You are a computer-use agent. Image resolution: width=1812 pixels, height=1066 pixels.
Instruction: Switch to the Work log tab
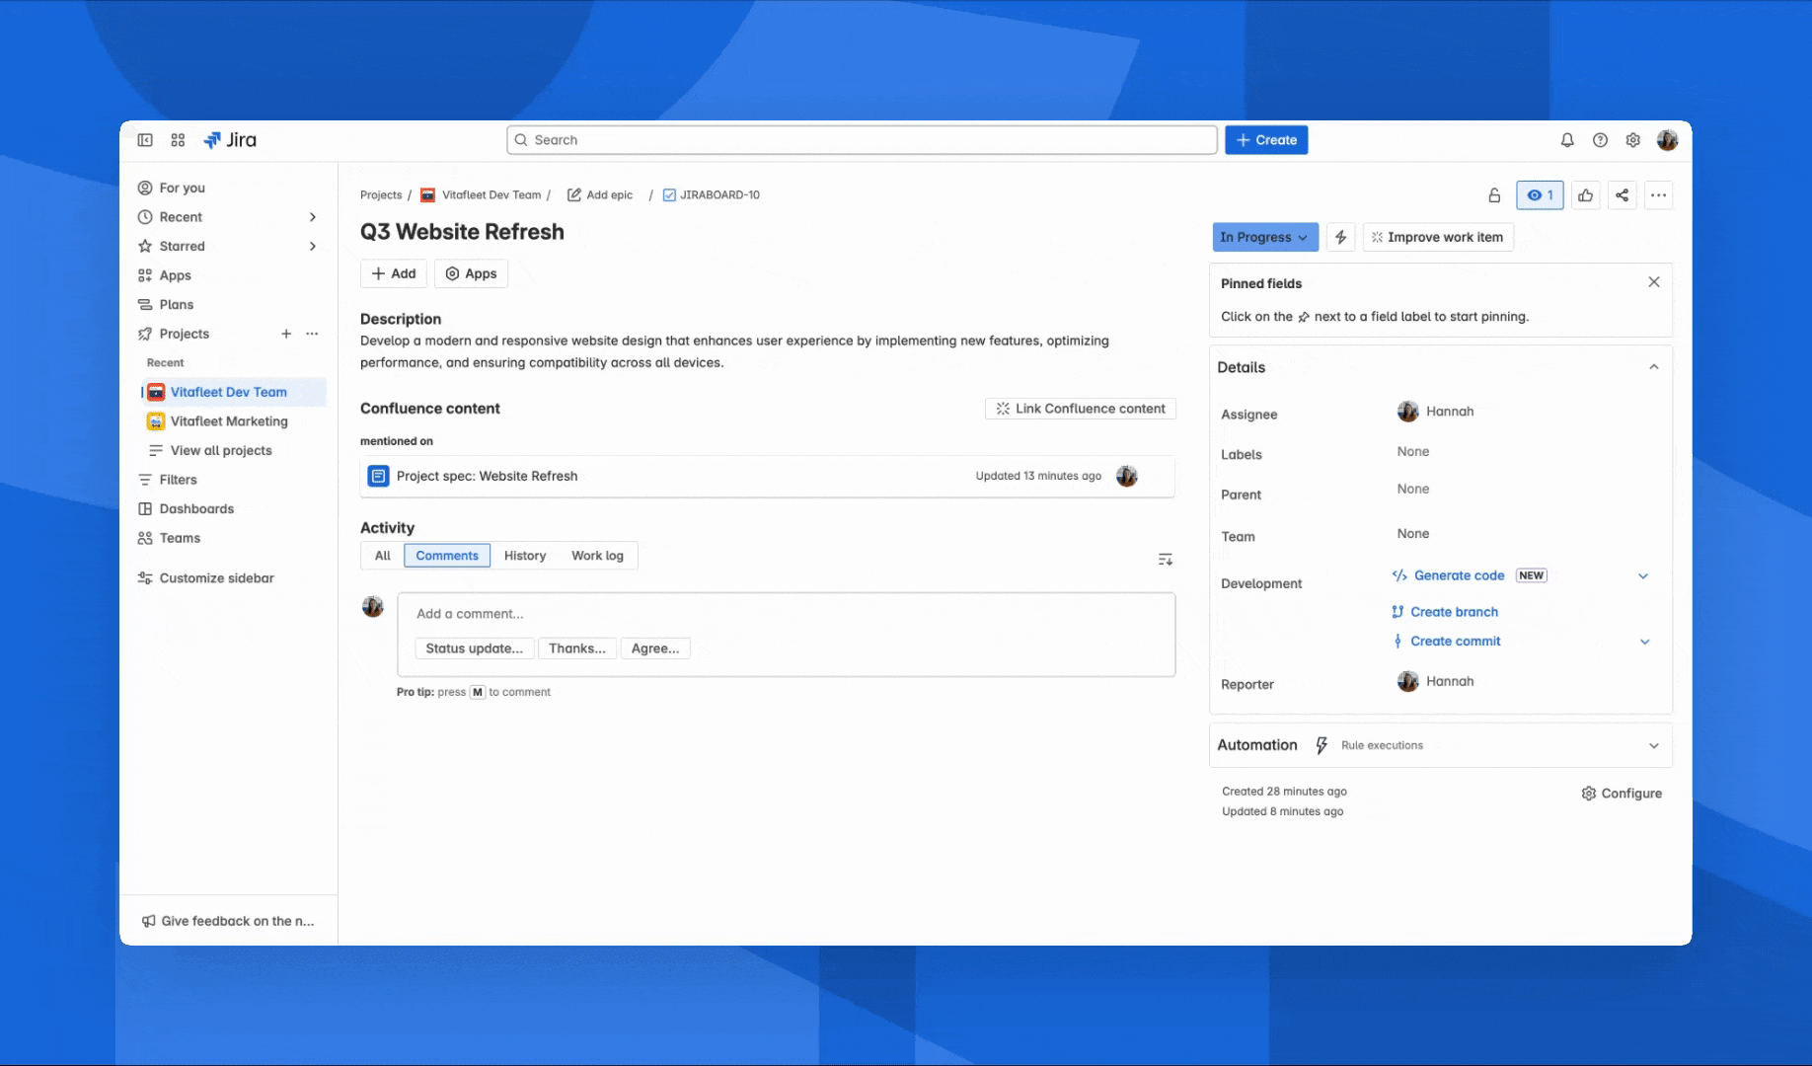[x=597, y=556]
